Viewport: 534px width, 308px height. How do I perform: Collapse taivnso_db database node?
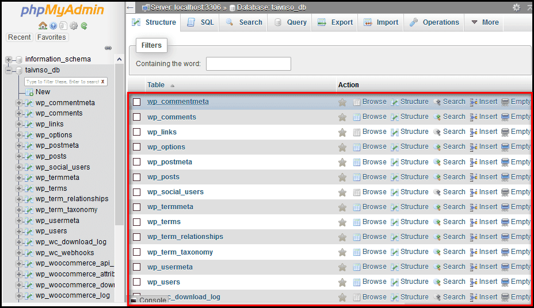8,70
